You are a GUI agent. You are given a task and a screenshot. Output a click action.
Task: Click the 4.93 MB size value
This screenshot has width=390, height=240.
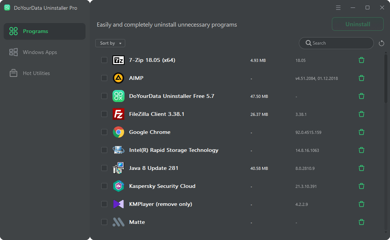pyautogui.click(x=258, y=60)
